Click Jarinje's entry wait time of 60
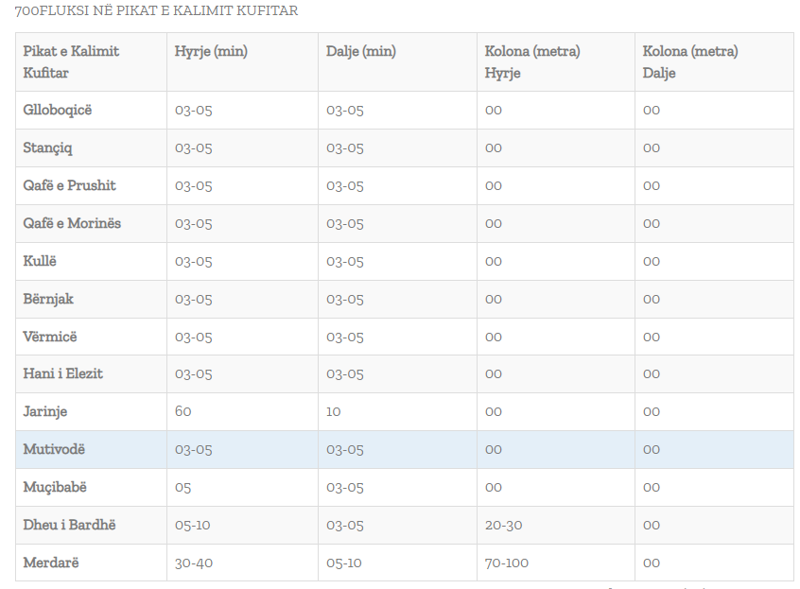The image size is (800, 589). tap(183, 411)
